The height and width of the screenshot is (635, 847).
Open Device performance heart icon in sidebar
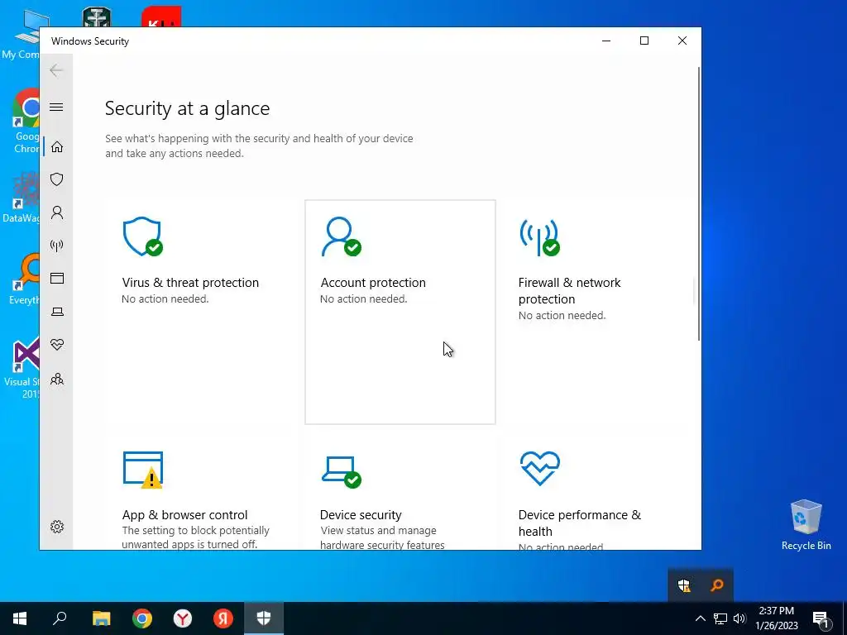(x=57, y=345)
